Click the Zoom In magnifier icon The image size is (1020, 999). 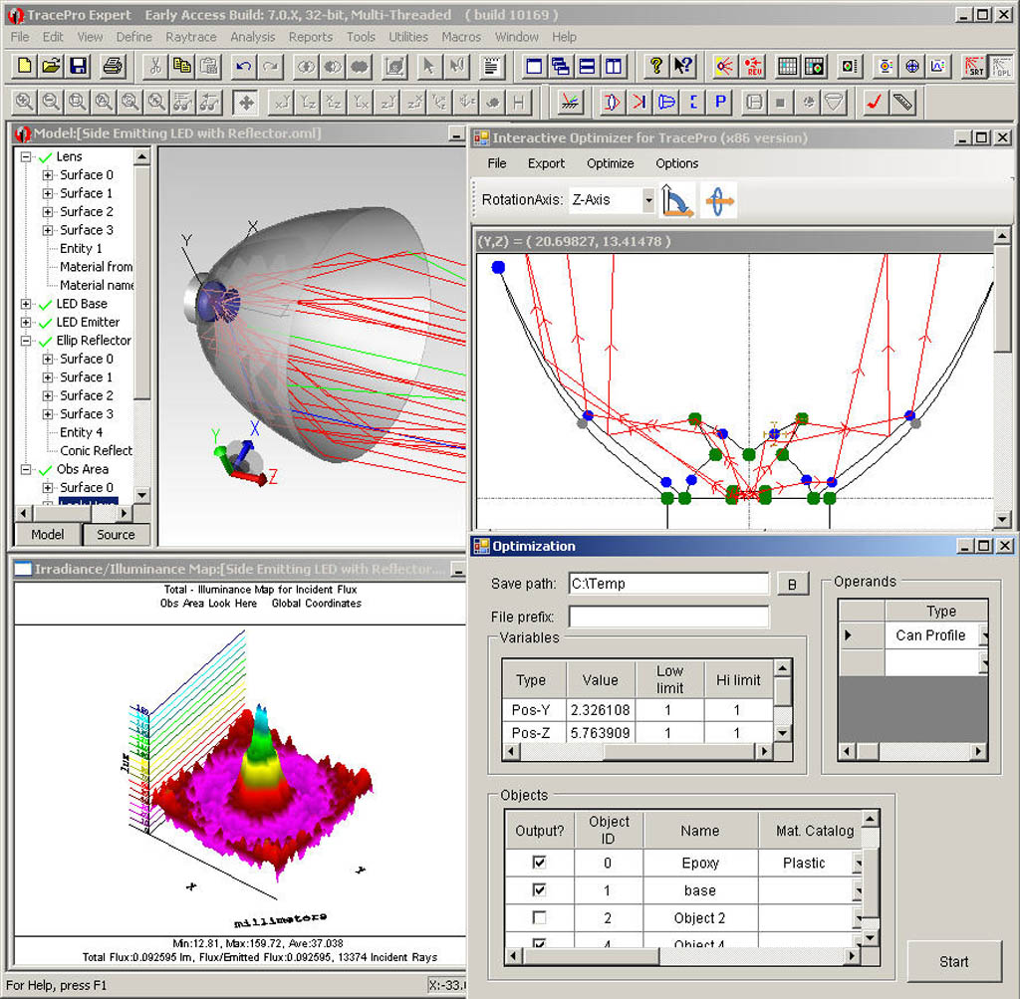coord(24,102)
